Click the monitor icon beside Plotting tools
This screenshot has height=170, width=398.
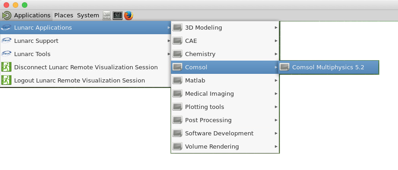coord(177,107)
